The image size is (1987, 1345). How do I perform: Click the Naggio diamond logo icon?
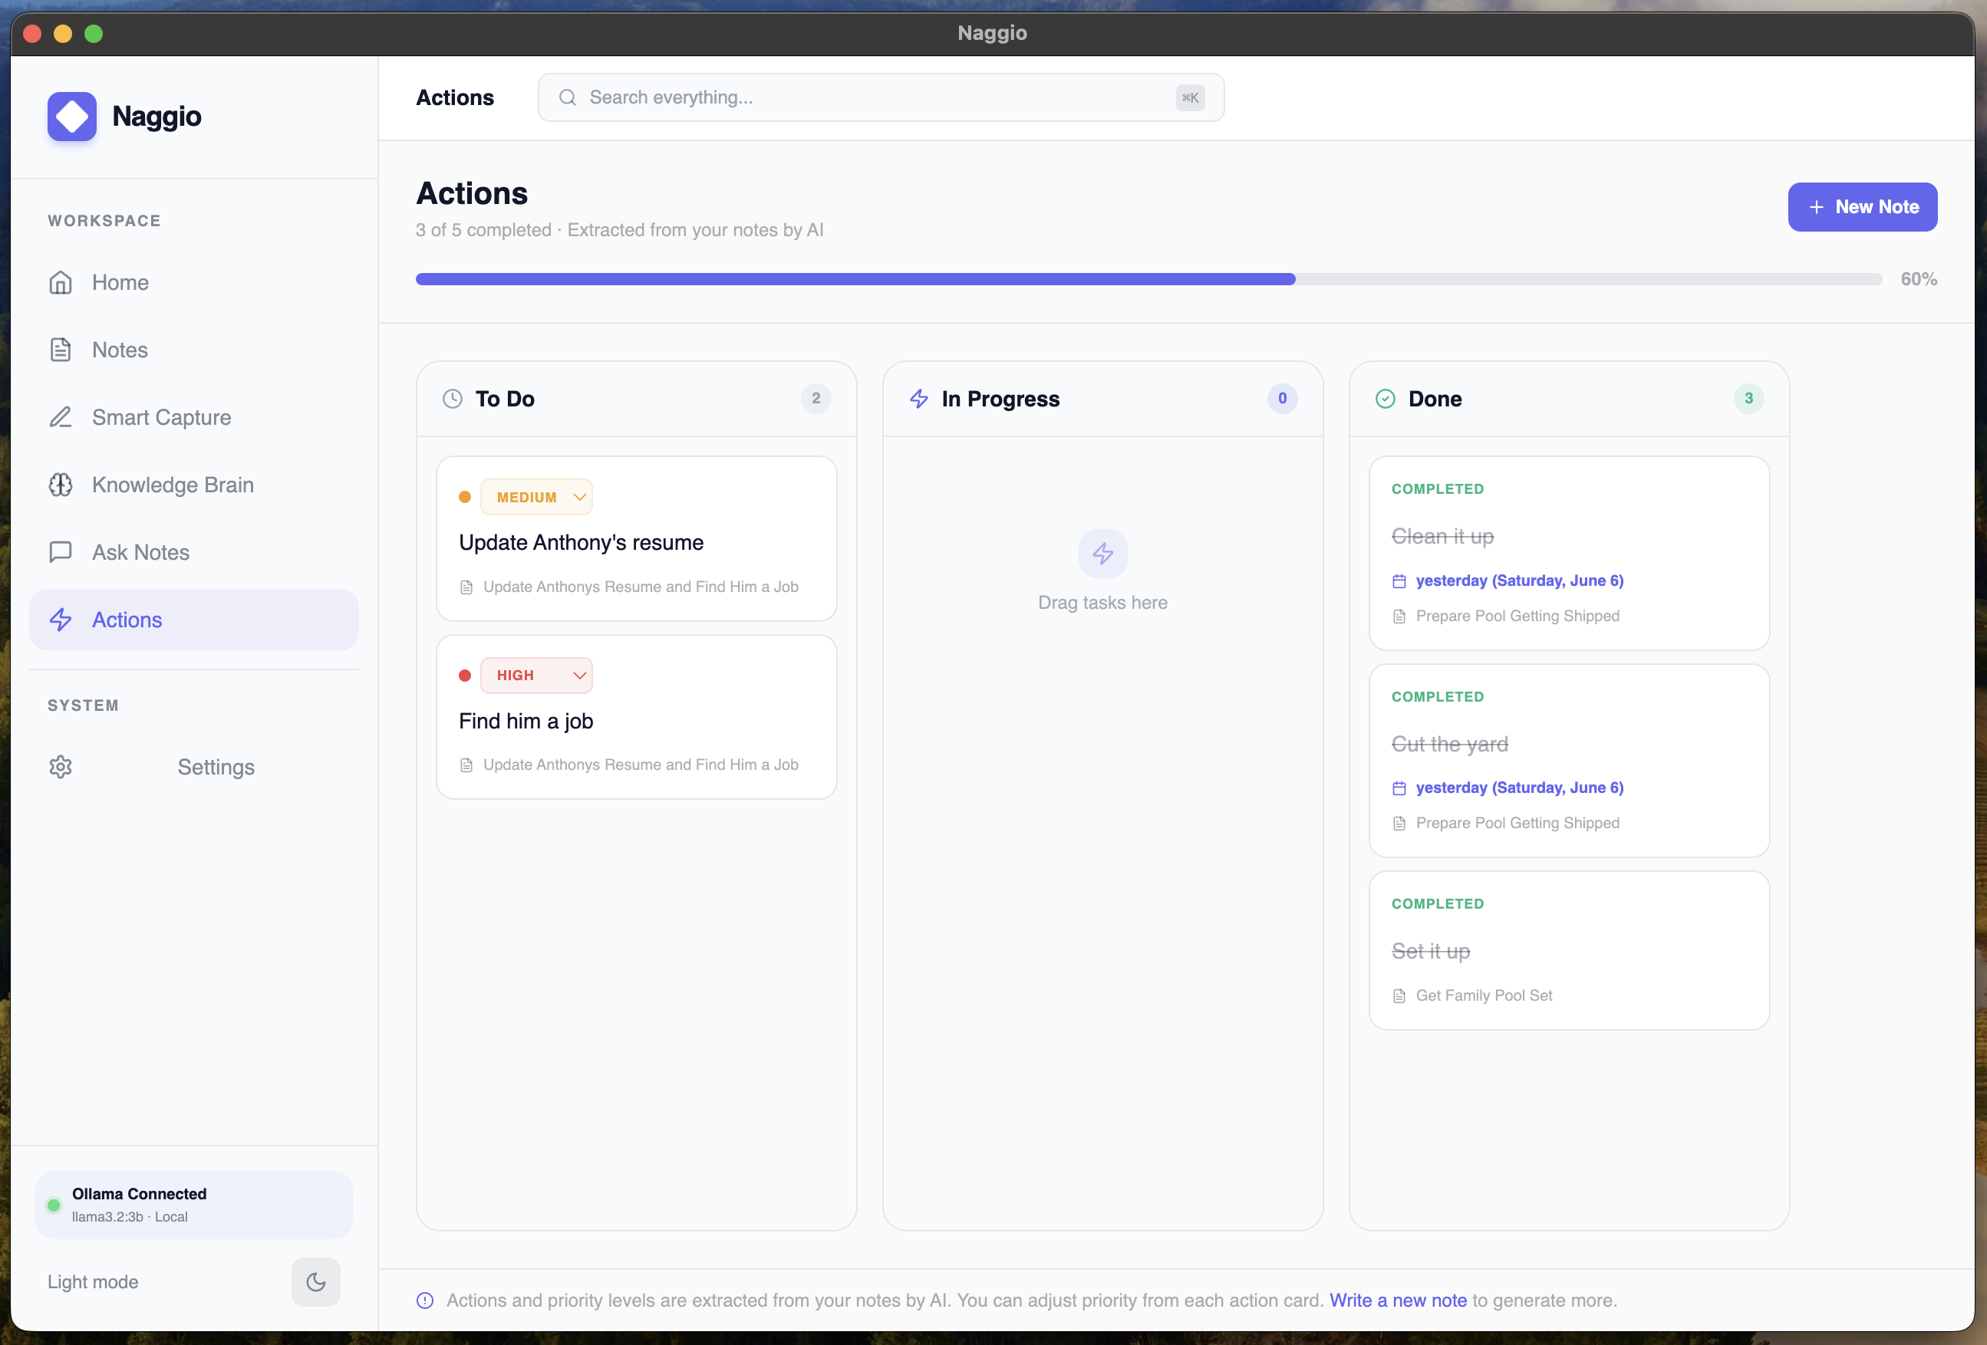pyautogui.click(x=72, y=117)
